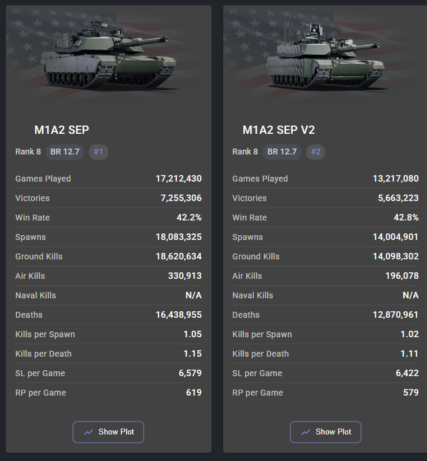The height and width of the screenshot is (461, 427).
Task: Click the BR 12.7 badge next to #1
Action: [x=65, y=152]
